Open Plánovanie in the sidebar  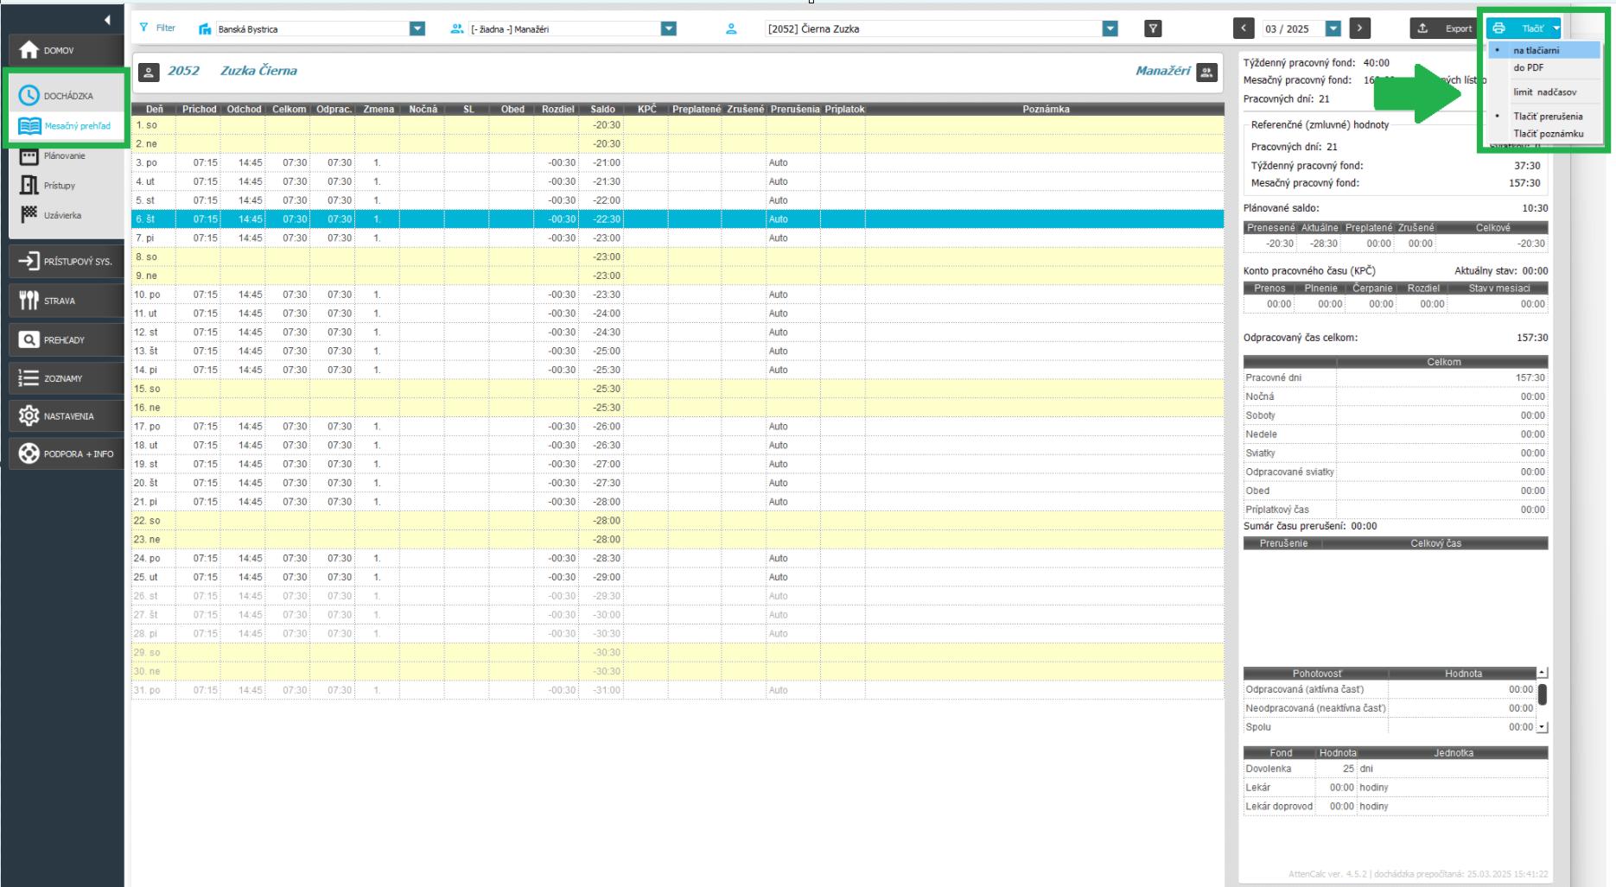[64, 156]
